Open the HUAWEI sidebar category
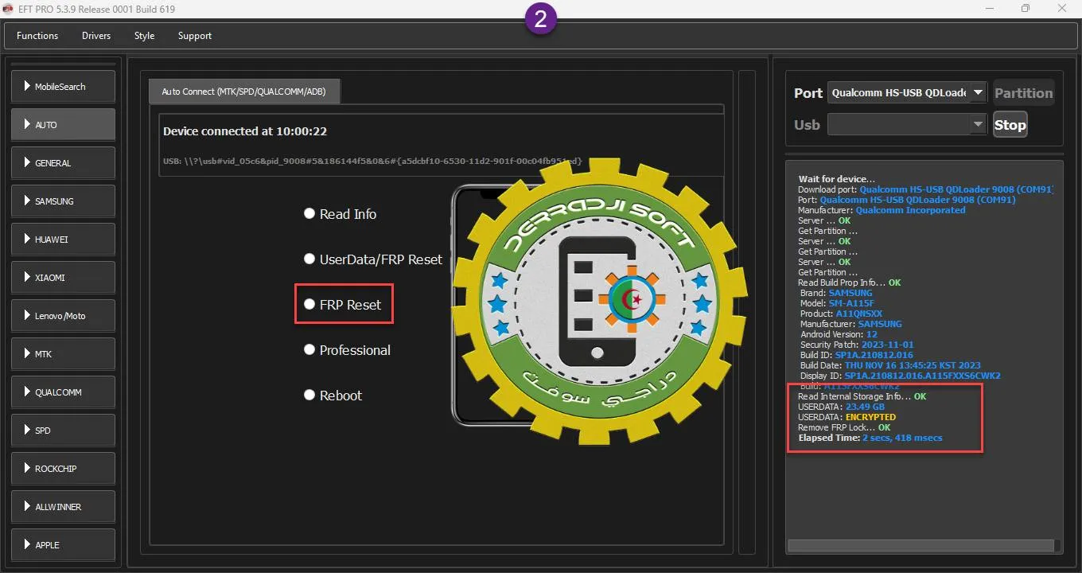1082x573 pixels. click(x=63, y=240)
